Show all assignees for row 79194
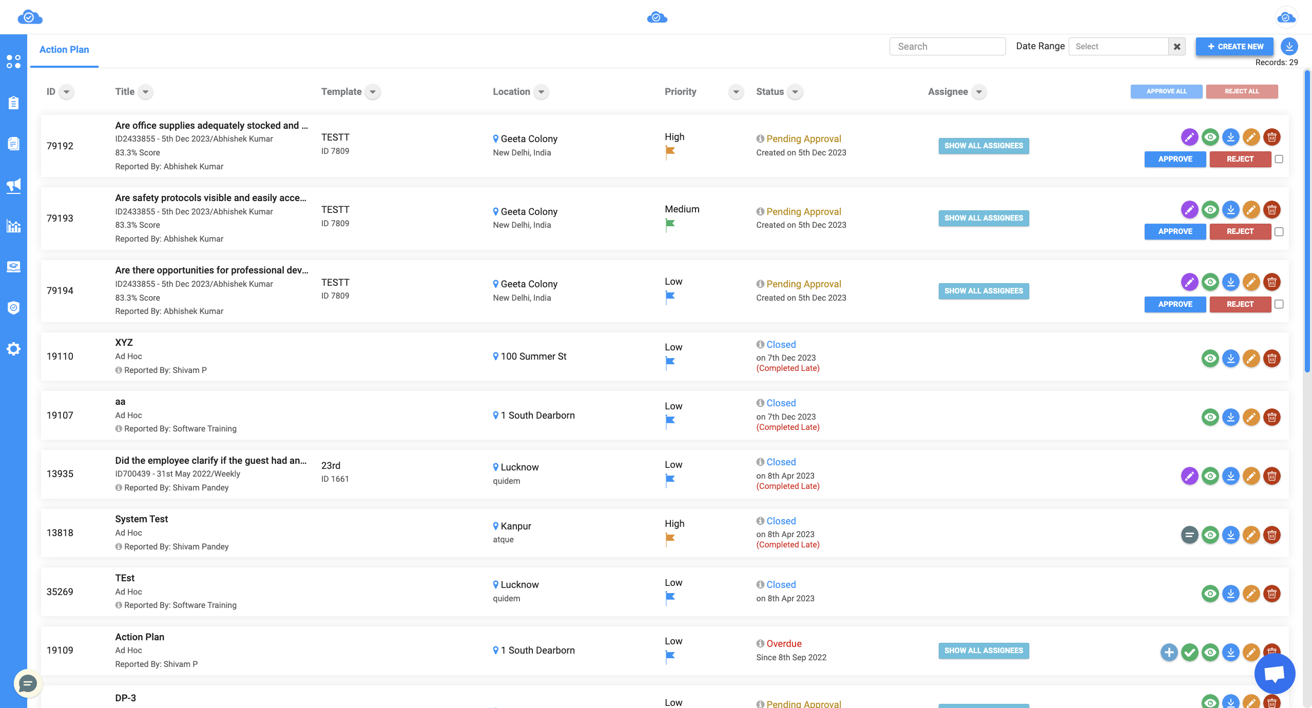 [983, 291]
